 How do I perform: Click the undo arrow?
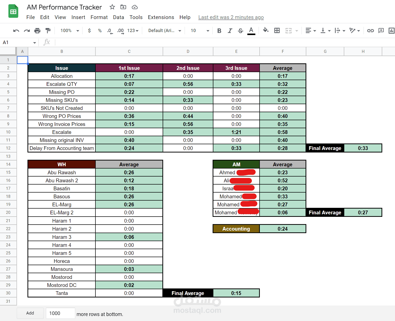pos(16,31)
